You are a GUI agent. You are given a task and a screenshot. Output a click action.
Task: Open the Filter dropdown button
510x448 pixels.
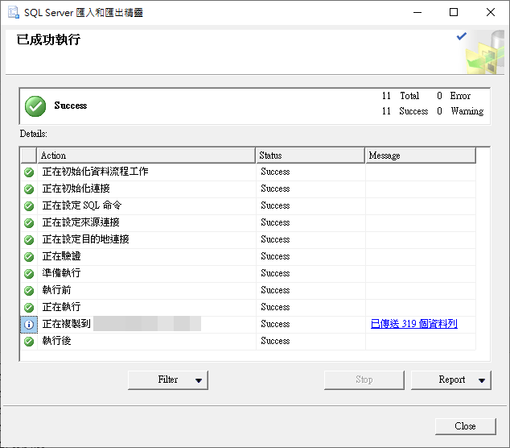tap(167, 380)
